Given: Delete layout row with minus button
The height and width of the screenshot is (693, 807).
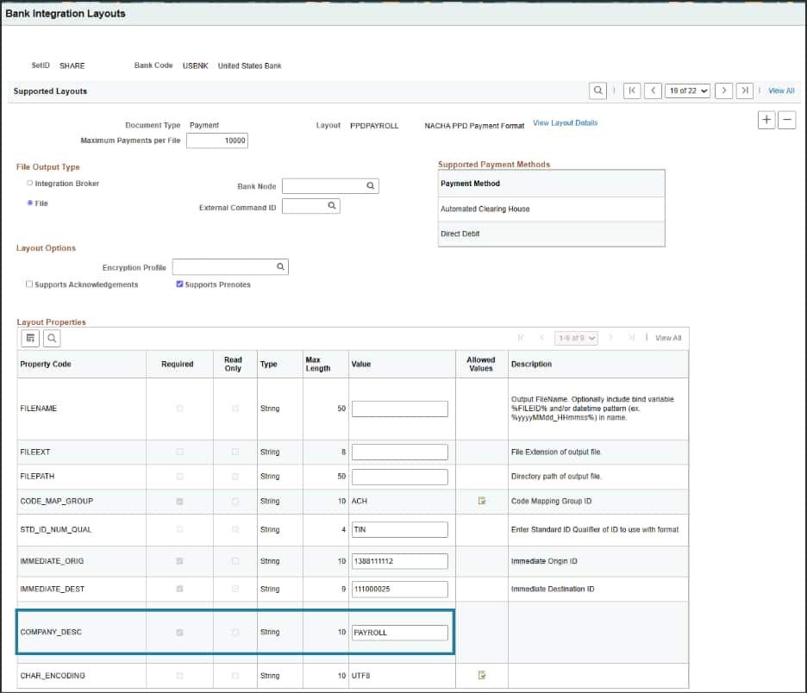Looking at the screenshot, I should point(786,121).
